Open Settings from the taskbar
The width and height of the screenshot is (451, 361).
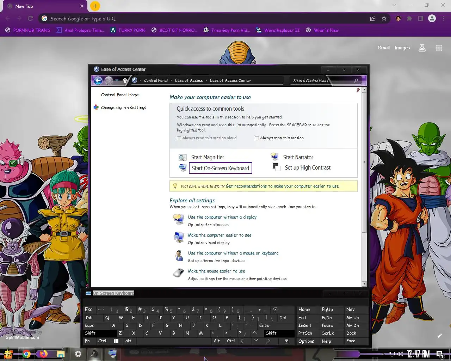[x=78, y=354]
